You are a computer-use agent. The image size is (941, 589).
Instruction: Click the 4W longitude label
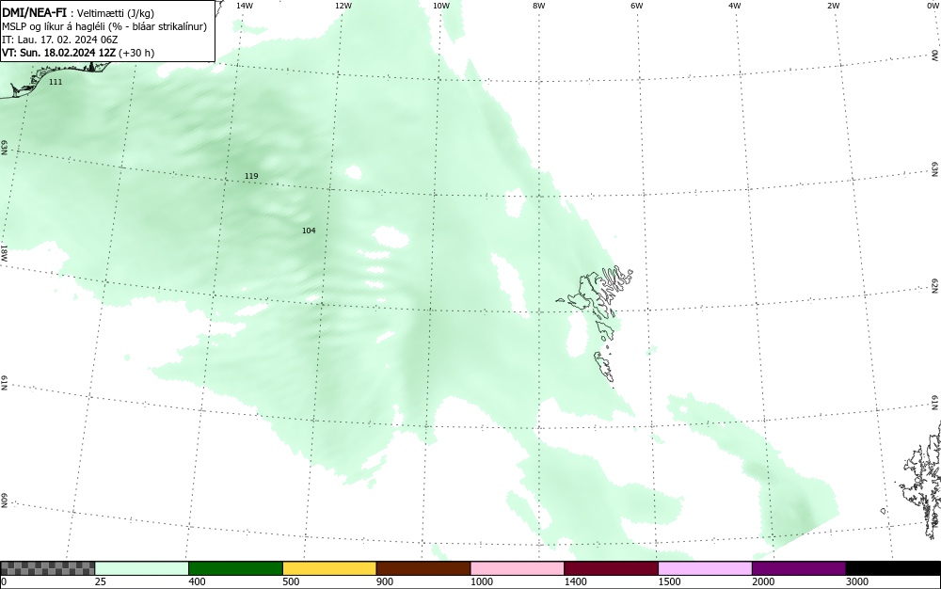(735, 6)
